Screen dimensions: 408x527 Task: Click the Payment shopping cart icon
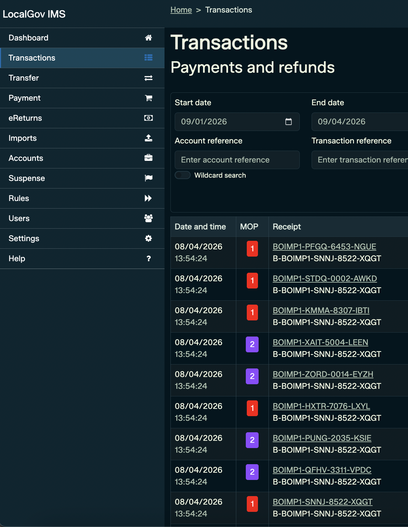(148, 98)
